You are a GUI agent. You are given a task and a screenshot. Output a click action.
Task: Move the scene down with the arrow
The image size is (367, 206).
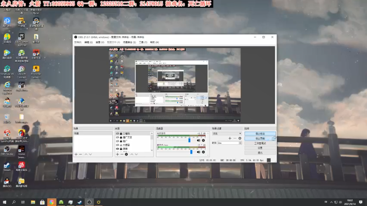pyautogui.click(x=90, y=154)
